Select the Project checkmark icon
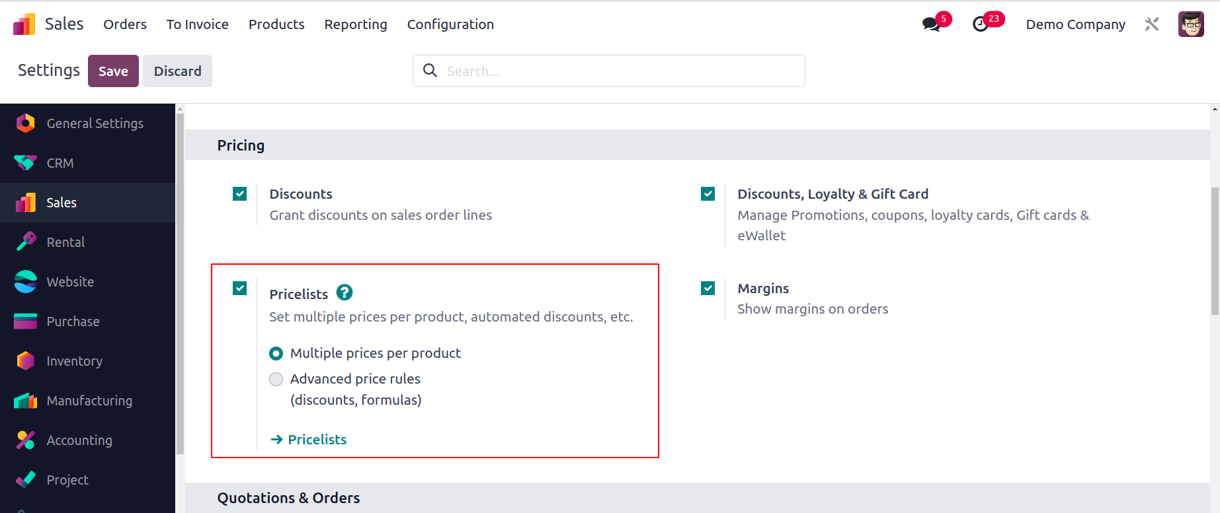Image resolution: width=1220 pixels, height=513 pixels. (x=25, y=480)
